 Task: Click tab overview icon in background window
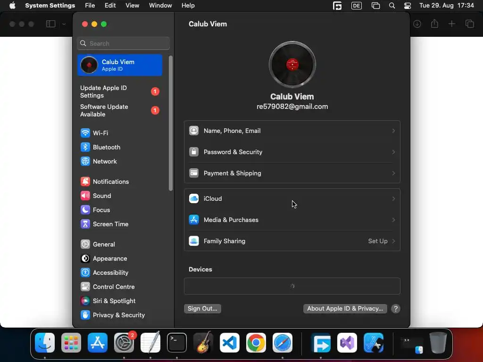[x=470, y=24]
